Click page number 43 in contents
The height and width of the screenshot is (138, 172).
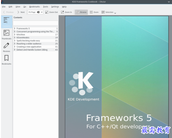(x=56, y=50)
